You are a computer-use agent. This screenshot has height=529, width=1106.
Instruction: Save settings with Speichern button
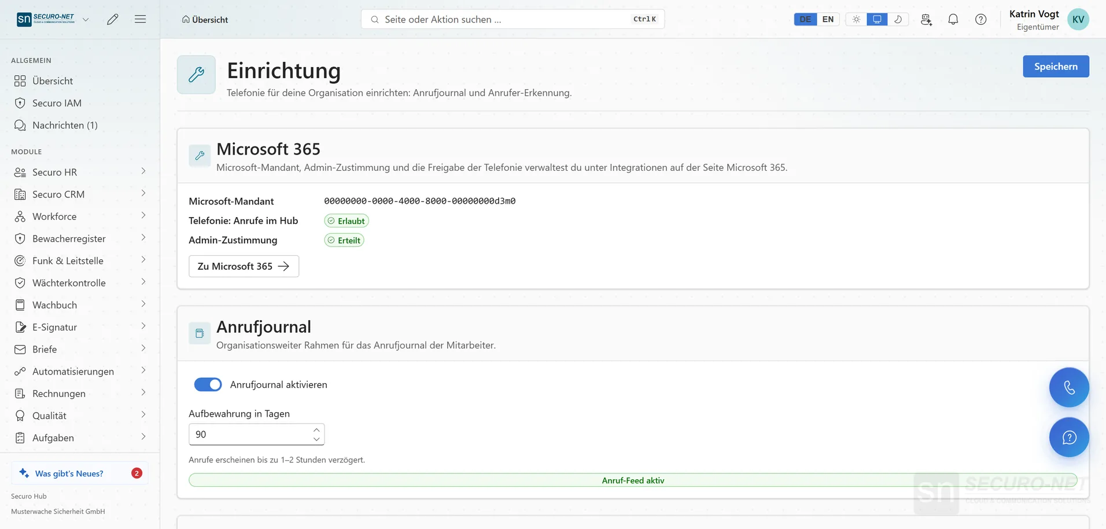coord(1056,66)
